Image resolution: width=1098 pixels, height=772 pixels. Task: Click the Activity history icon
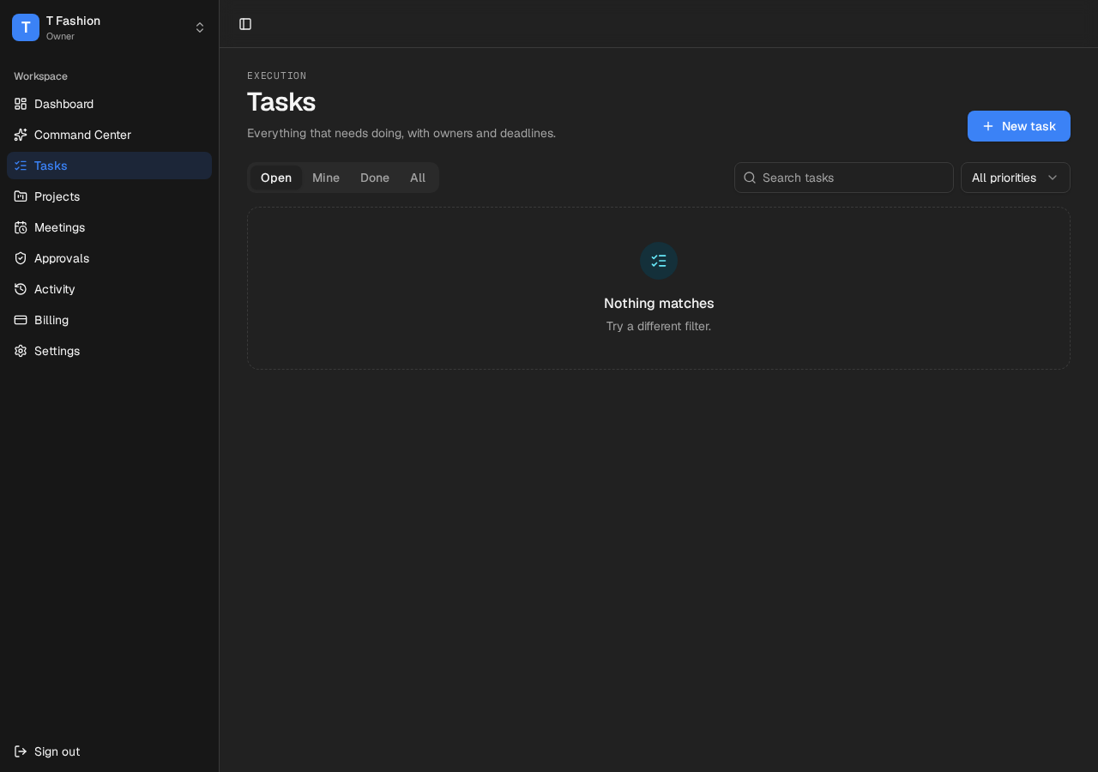point(21,289)
